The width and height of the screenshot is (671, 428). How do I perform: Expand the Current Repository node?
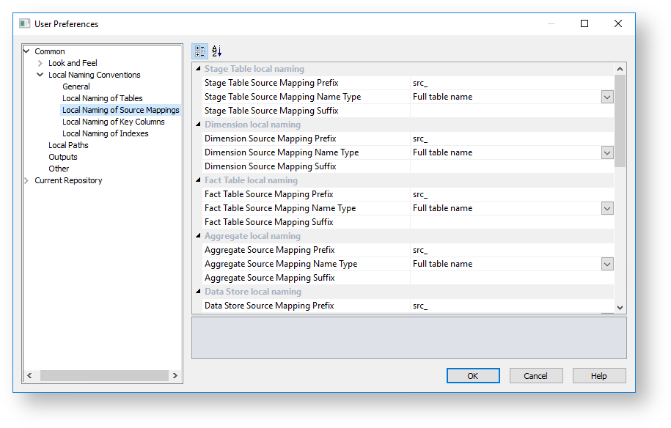coord(27,180)
